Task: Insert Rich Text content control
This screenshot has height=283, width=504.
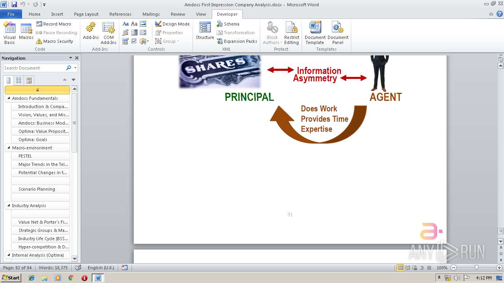Action: [126, 24]
